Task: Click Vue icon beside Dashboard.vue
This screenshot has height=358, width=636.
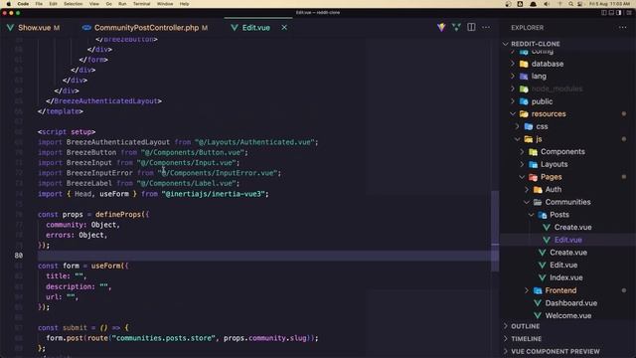Action: tap(538, 303)
